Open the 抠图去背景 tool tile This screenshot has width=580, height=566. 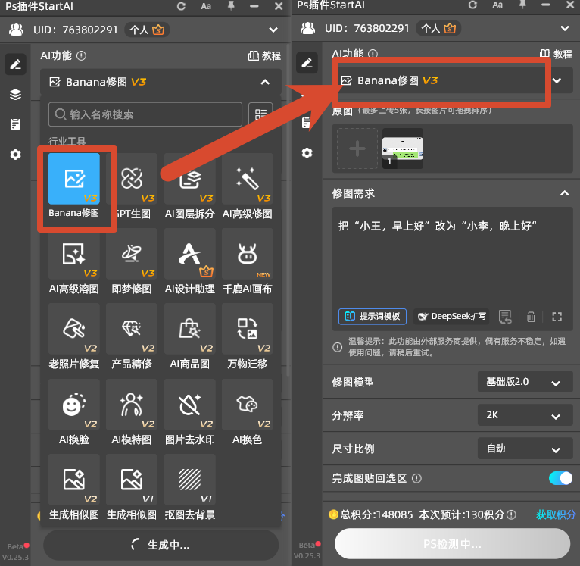[190, 480]
